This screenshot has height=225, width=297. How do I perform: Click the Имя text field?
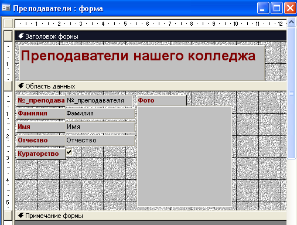click(x=100, y=127)
